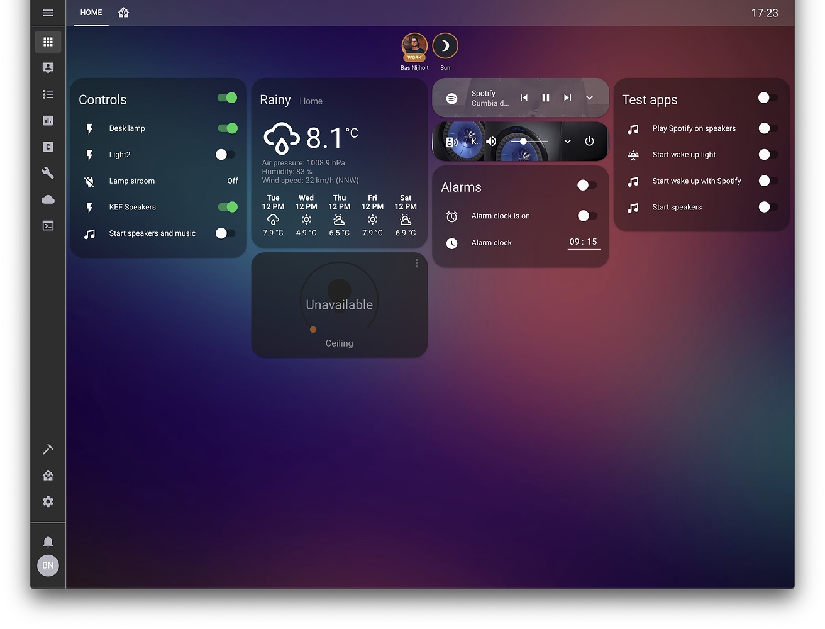This screenshot has height=629, width=825.
Task: Open notifications via bell icon
Action: tap(48, 542)
